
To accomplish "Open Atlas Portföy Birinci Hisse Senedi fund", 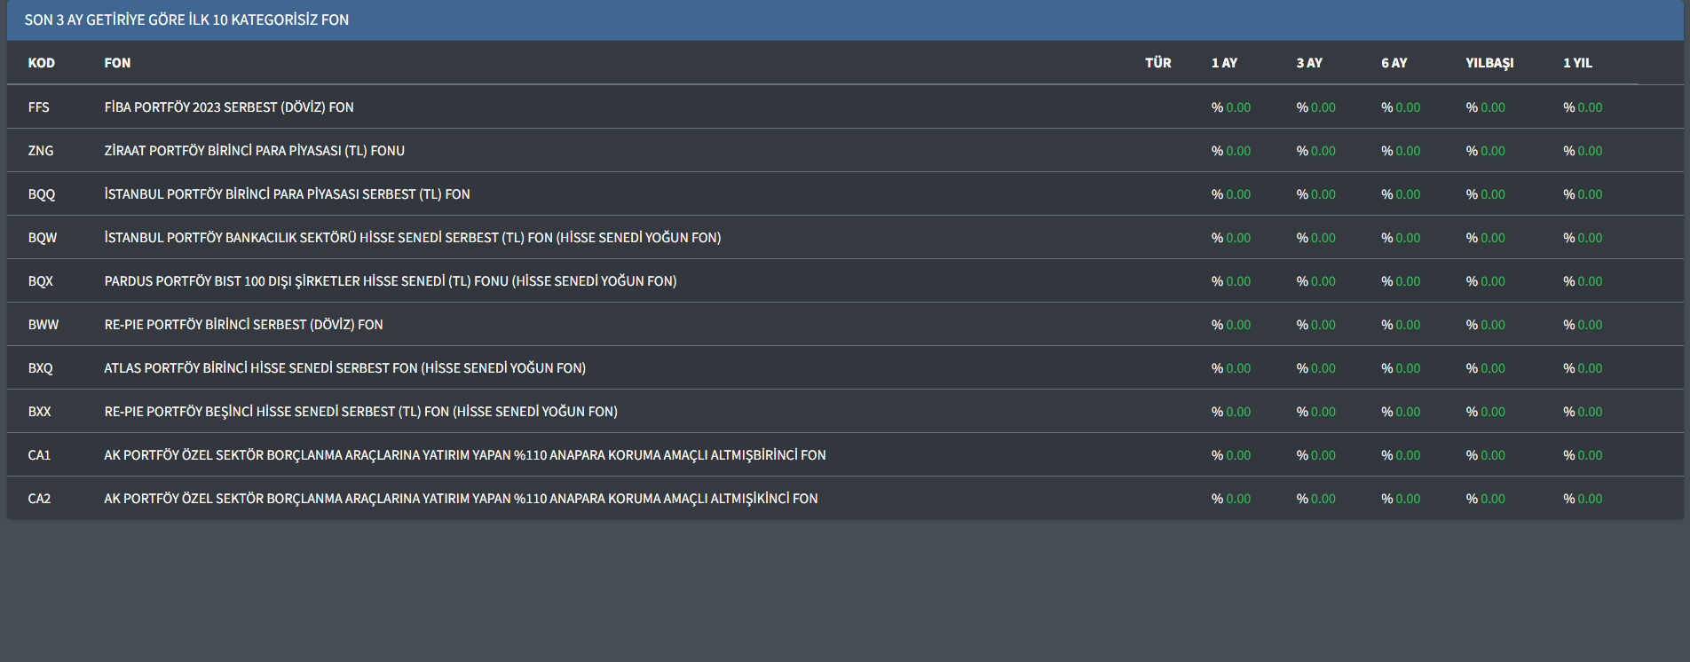I will 344,368.
